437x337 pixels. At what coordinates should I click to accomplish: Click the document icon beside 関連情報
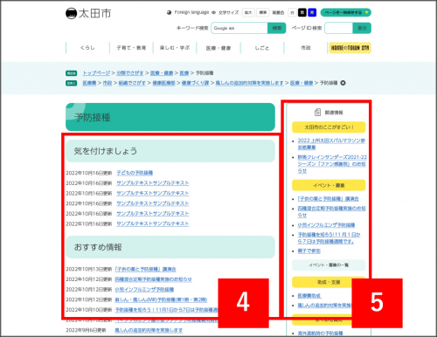(317, 112)
